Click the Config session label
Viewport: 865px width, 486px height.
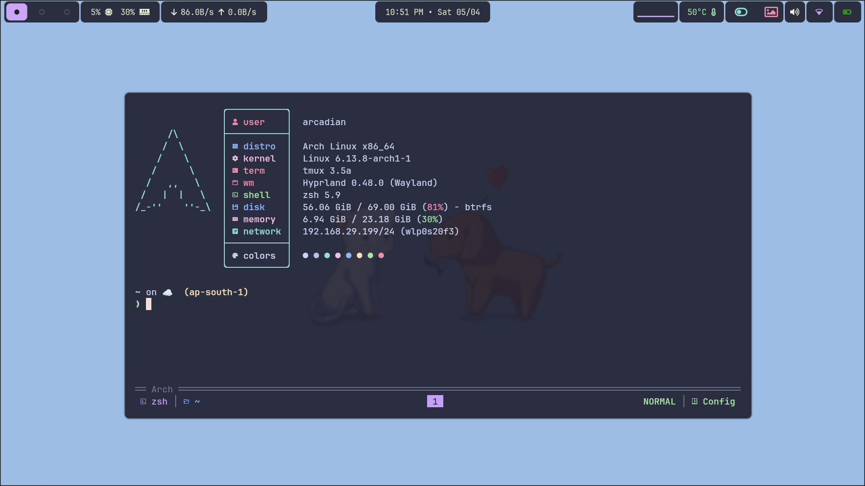pyautogui.click(x=719, y=401)
